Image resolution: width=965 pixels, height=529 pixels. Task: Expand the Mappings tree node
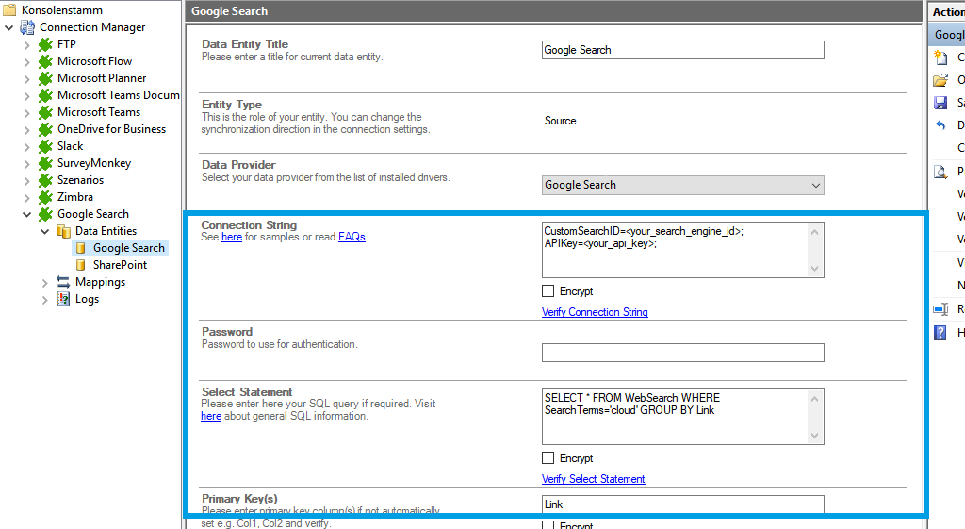44,282
